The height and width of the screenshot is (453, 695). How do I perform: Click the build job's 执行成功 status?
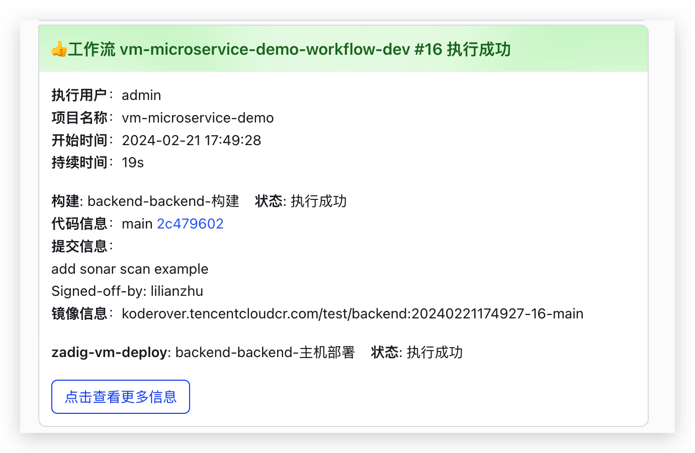coord(318,201)
